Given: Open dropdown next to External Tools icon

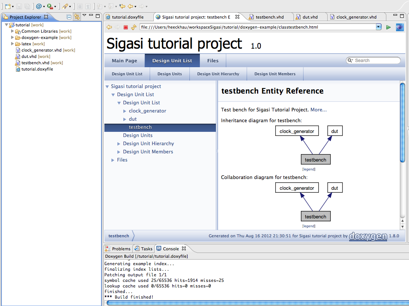Looking at the screenshot, I should coord(55,7).
